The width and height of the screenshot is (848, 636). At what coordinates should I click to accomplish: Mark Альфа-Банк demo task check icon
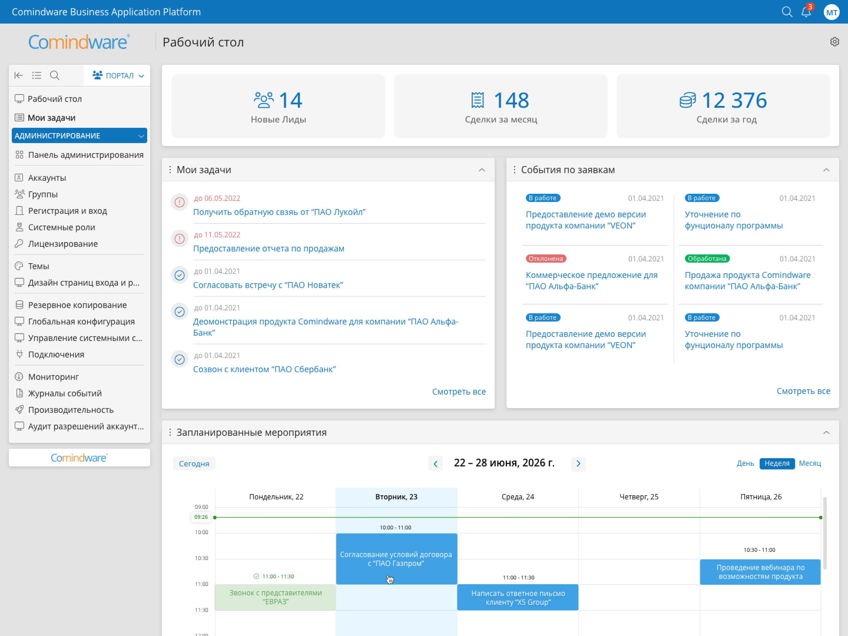tap(179, 312)
